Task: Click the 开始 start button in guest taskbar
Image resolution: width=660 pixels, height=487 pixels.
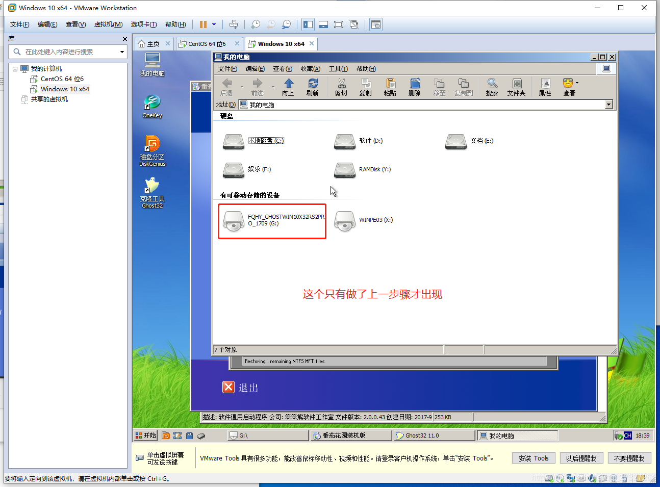Action: [x=145, y=435]
